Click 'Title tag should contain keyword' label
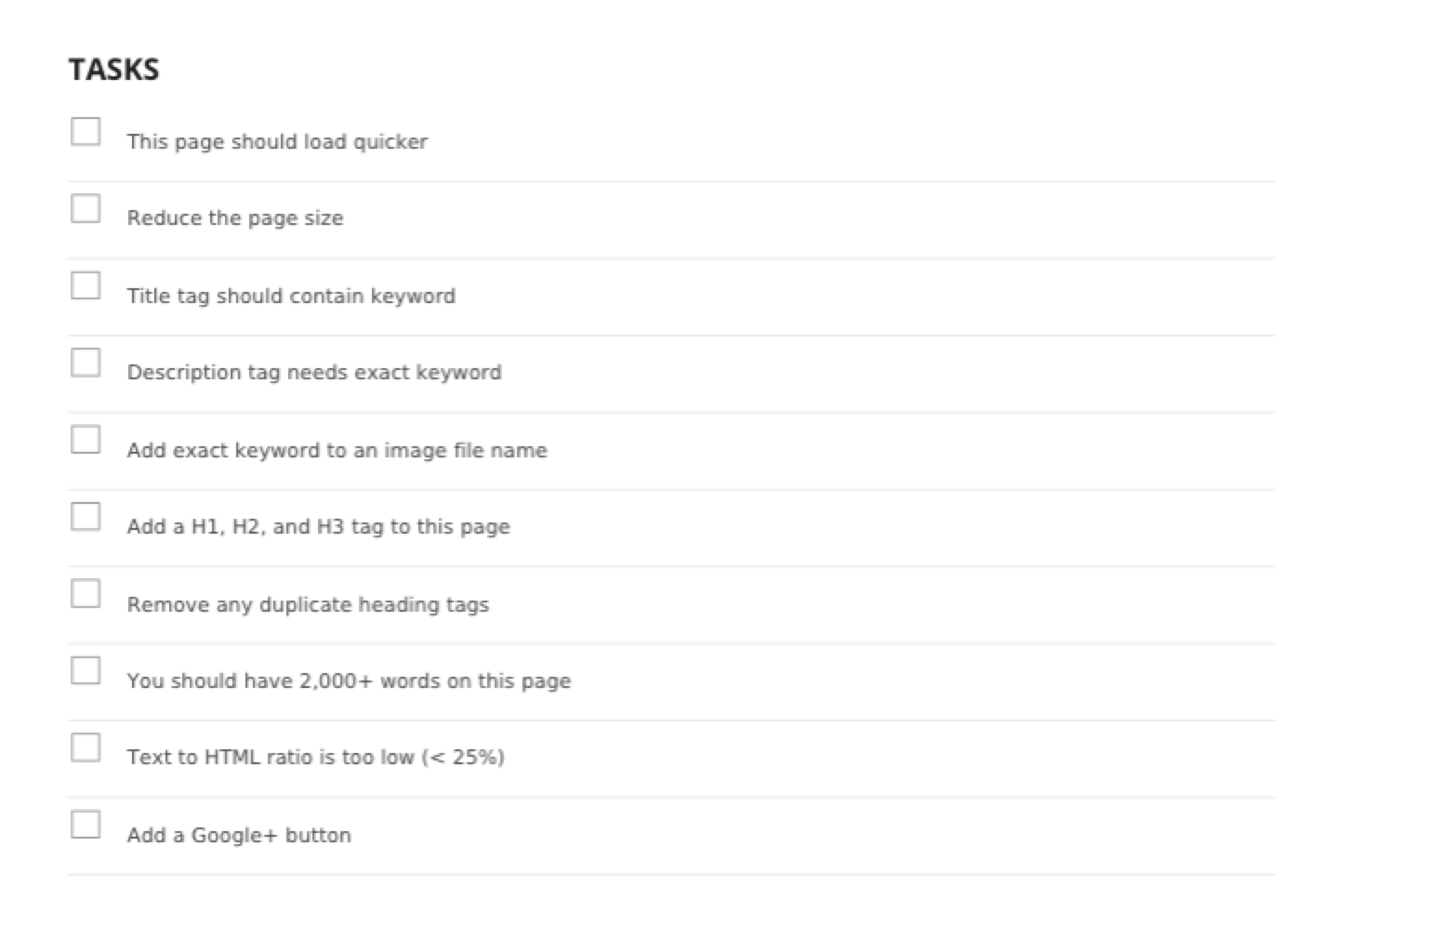The height and width of the screenshot is (952, 1443). (291, 297)
